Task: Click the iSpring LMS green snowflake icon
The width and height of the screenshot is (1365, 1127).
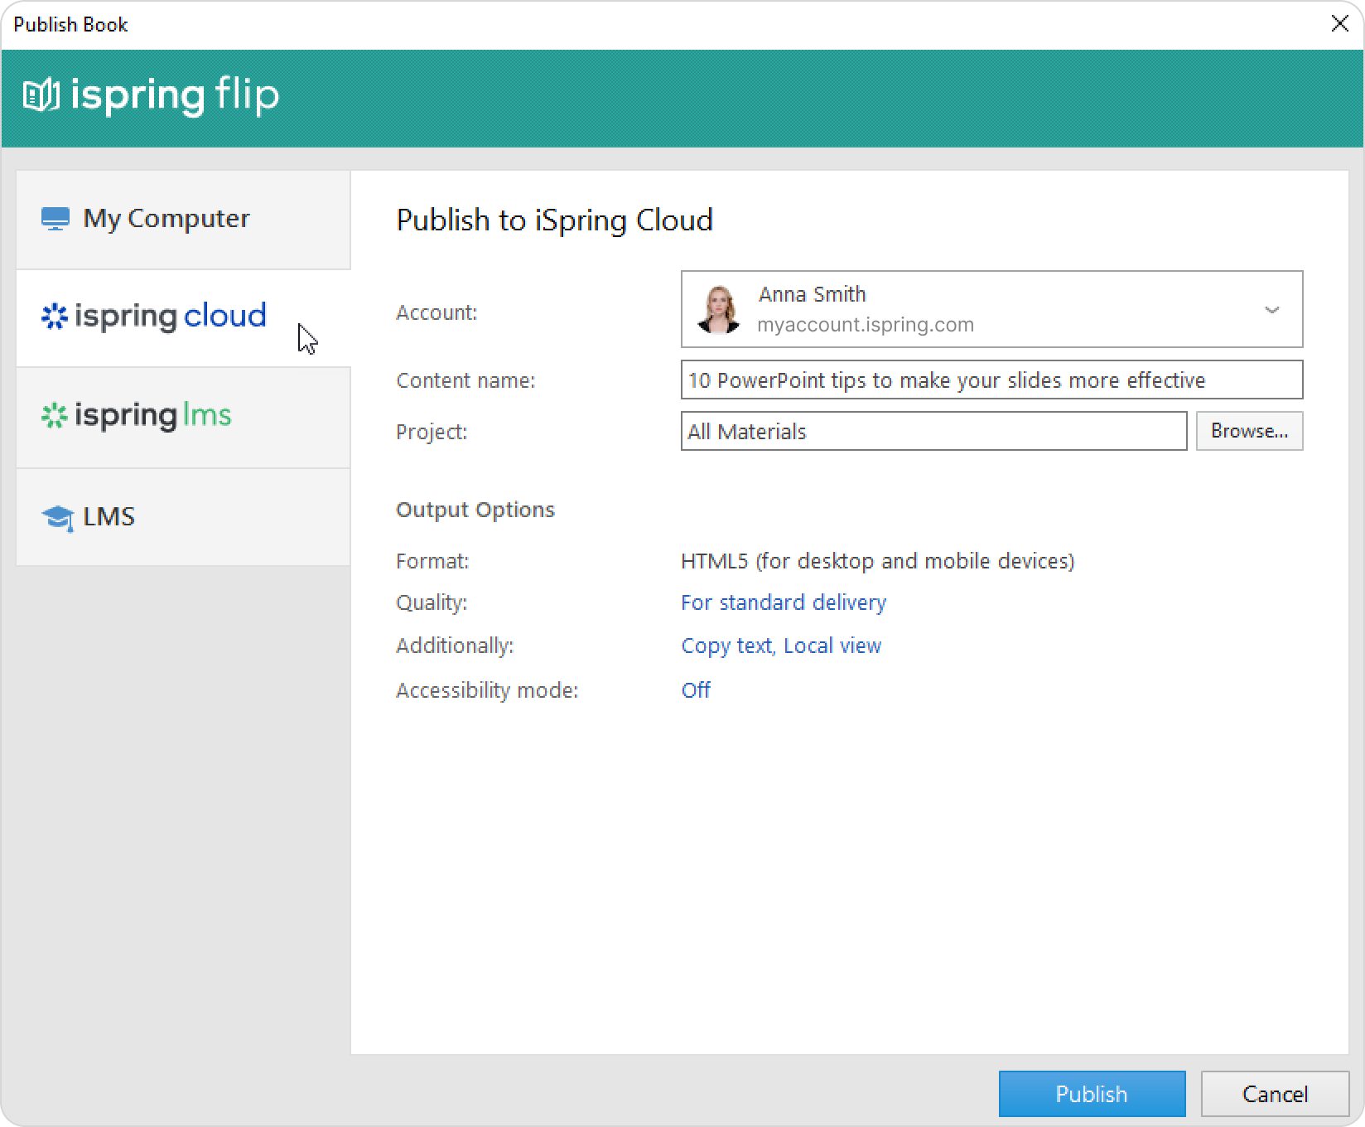Action: click(55, 415)
